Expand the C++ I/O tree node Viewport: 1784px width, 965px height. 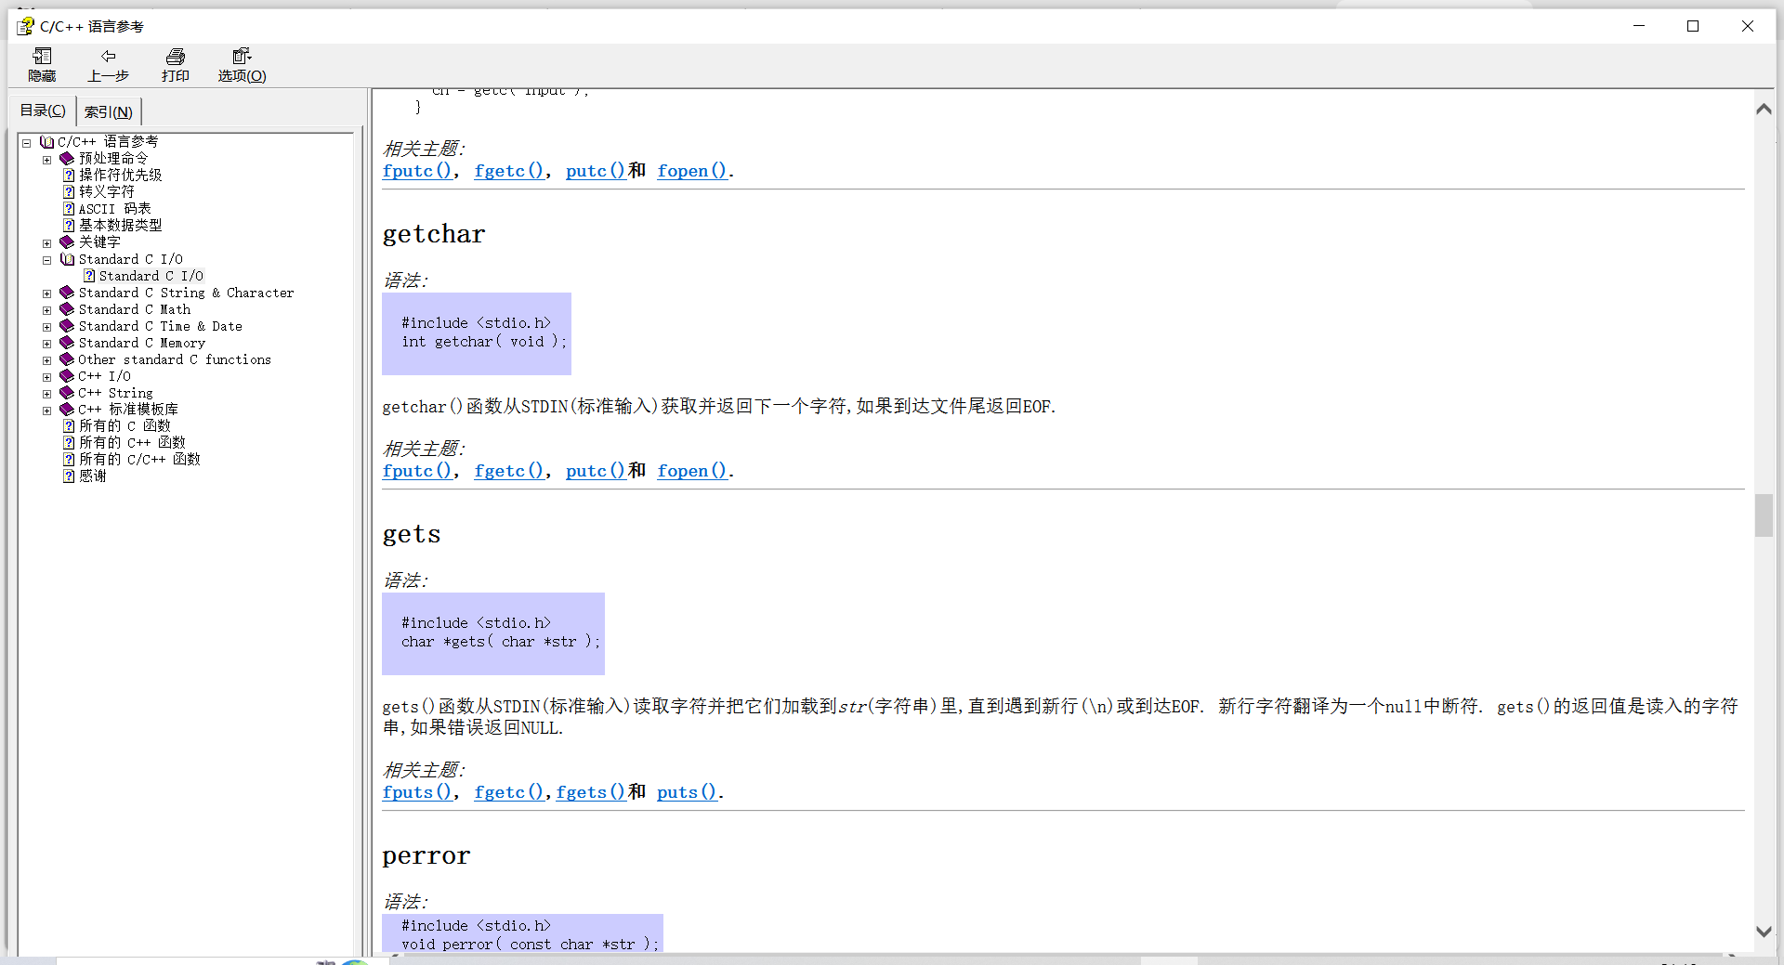[47, 377]
